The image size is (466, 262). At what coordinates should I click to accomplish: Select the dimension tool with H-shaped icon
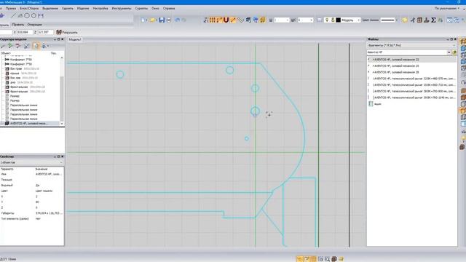tap(41, 15)
